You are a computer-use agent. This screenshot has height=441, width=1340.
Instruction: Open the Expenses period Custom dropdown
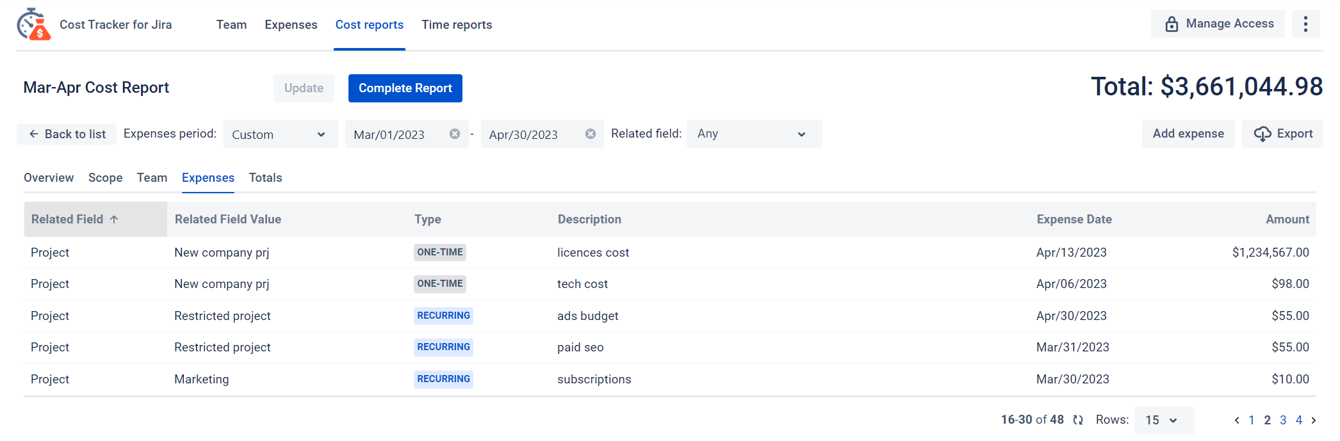click(280, 134)
